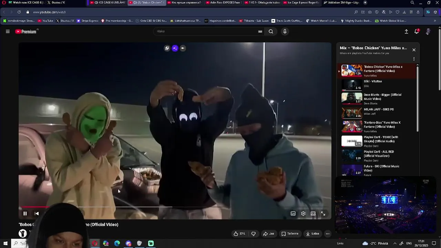Screen dimensions: 441x248
Task: Open TVkaista - Sub Suora bookmark
Action: [254, 21]
